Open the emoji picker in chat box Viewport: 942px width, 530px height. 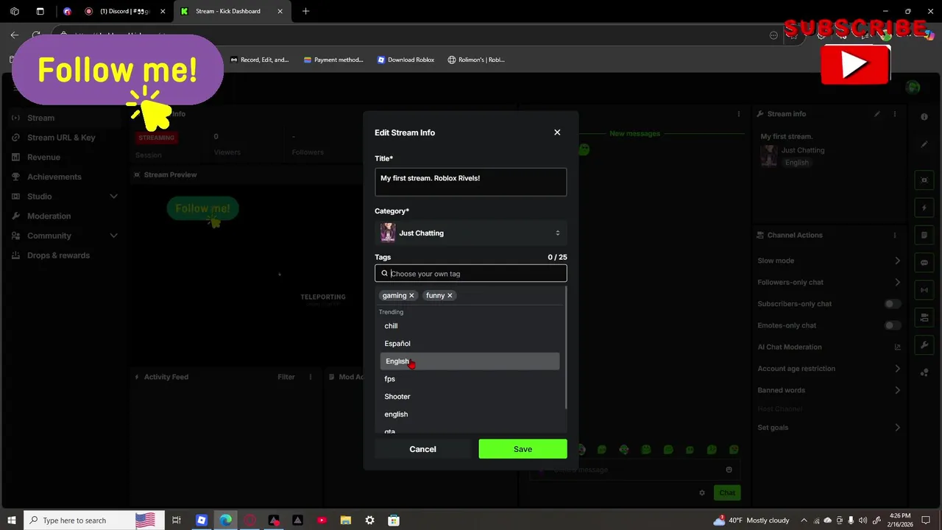tap(729, 470)
